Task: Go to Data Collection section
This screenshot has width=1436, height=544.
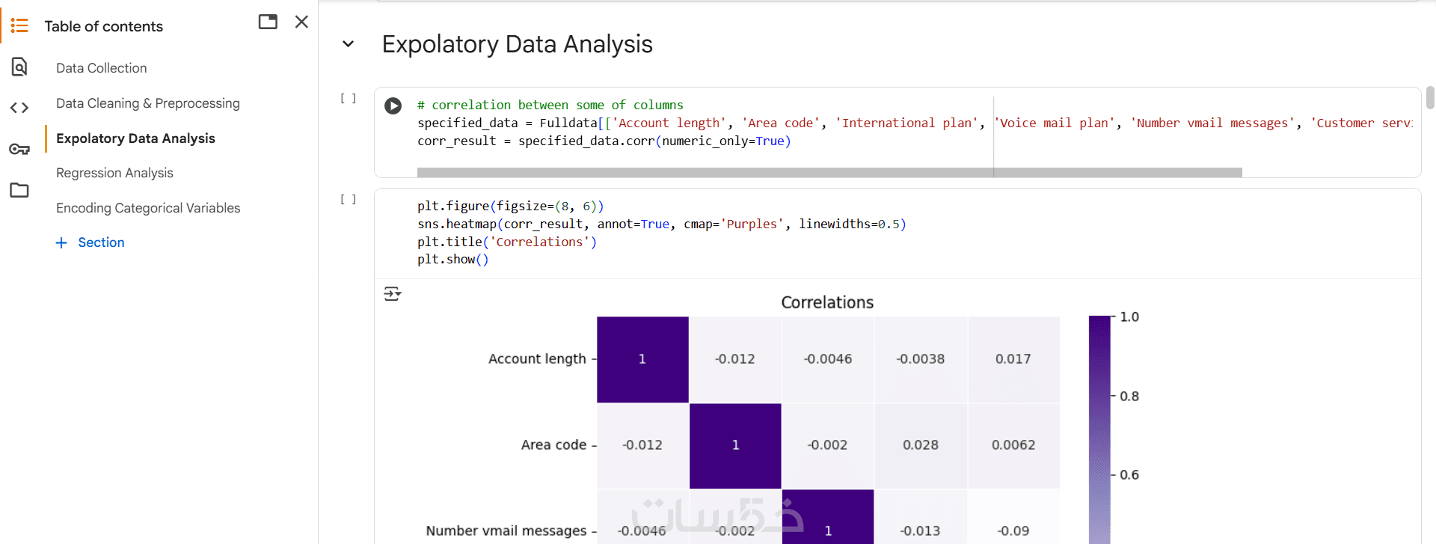Action: [x=101, y=68]
